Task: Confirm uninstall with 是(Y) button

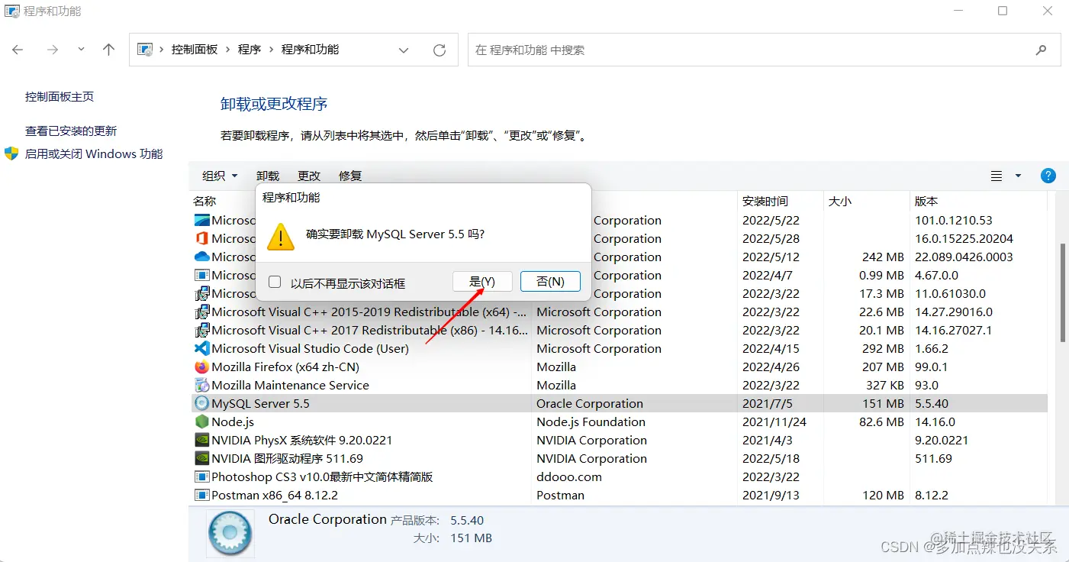Action: (x=482, y=281)
